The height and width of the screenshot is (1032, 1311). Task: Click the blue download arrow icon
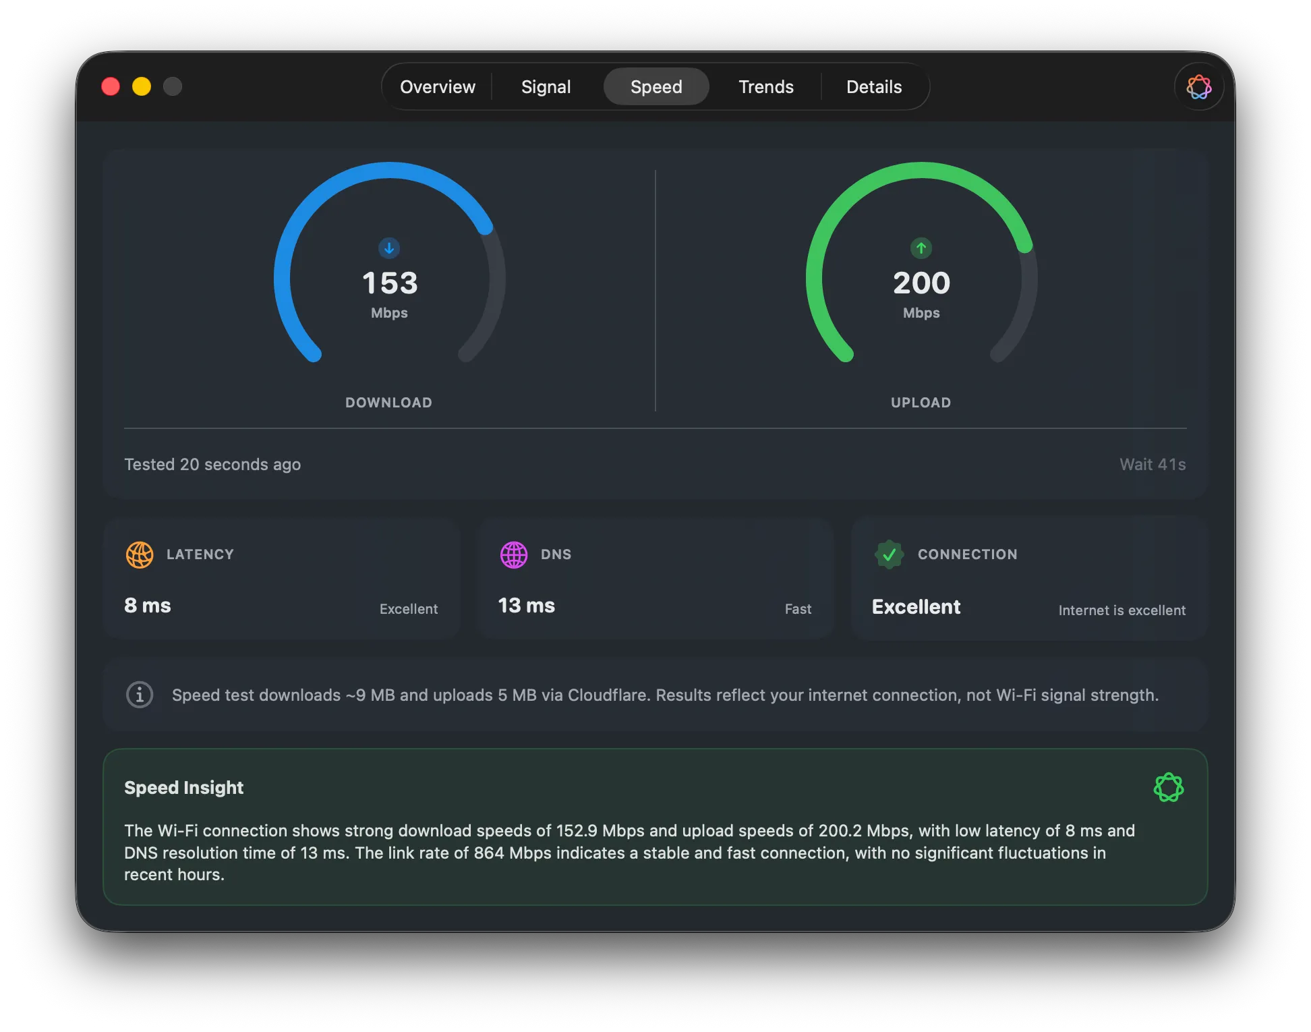point(388,248)
